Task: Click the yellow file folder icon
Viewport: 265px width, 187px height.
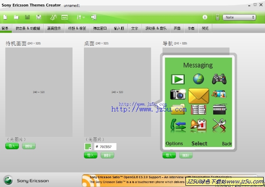Action: [x=178, y=110]
